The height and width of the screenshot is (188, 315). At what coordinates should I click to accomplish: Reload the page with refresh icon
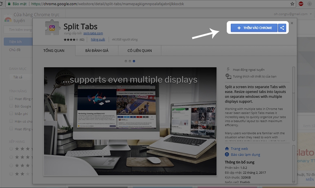click(x=1, y=4)
